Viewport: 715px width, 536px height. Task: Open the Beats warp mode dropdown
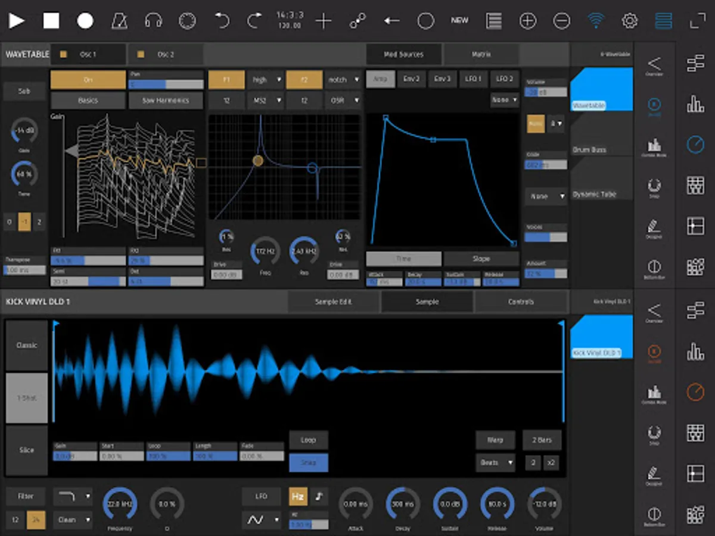click(x=495, y=462)
